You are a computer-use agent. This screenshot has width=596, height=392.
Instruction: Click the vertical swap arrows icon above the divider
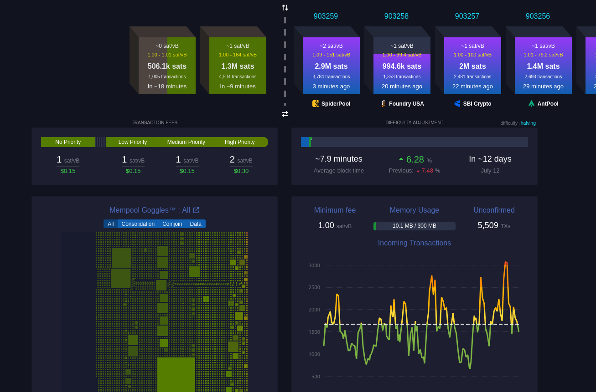click(x=285, y=8)
